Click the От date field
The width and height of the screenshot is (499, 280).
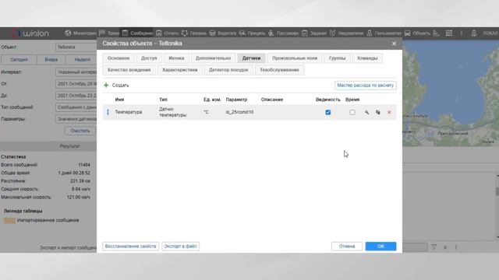coord(76,84)
